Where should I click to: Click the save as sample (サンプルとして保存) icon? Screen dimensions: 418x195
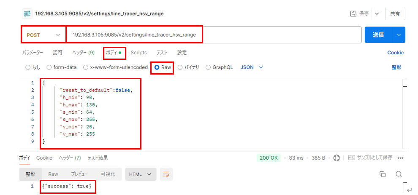tap(351, 158)
